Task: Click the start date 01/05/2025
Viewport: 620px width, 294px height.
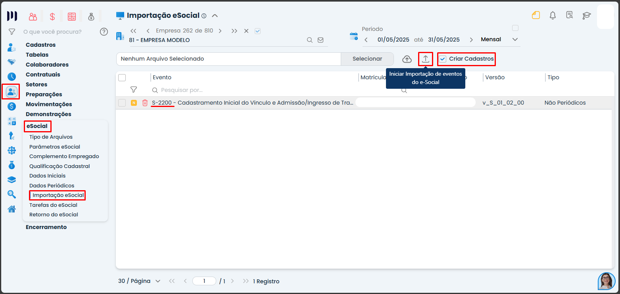Action: [x=393, y=40]
